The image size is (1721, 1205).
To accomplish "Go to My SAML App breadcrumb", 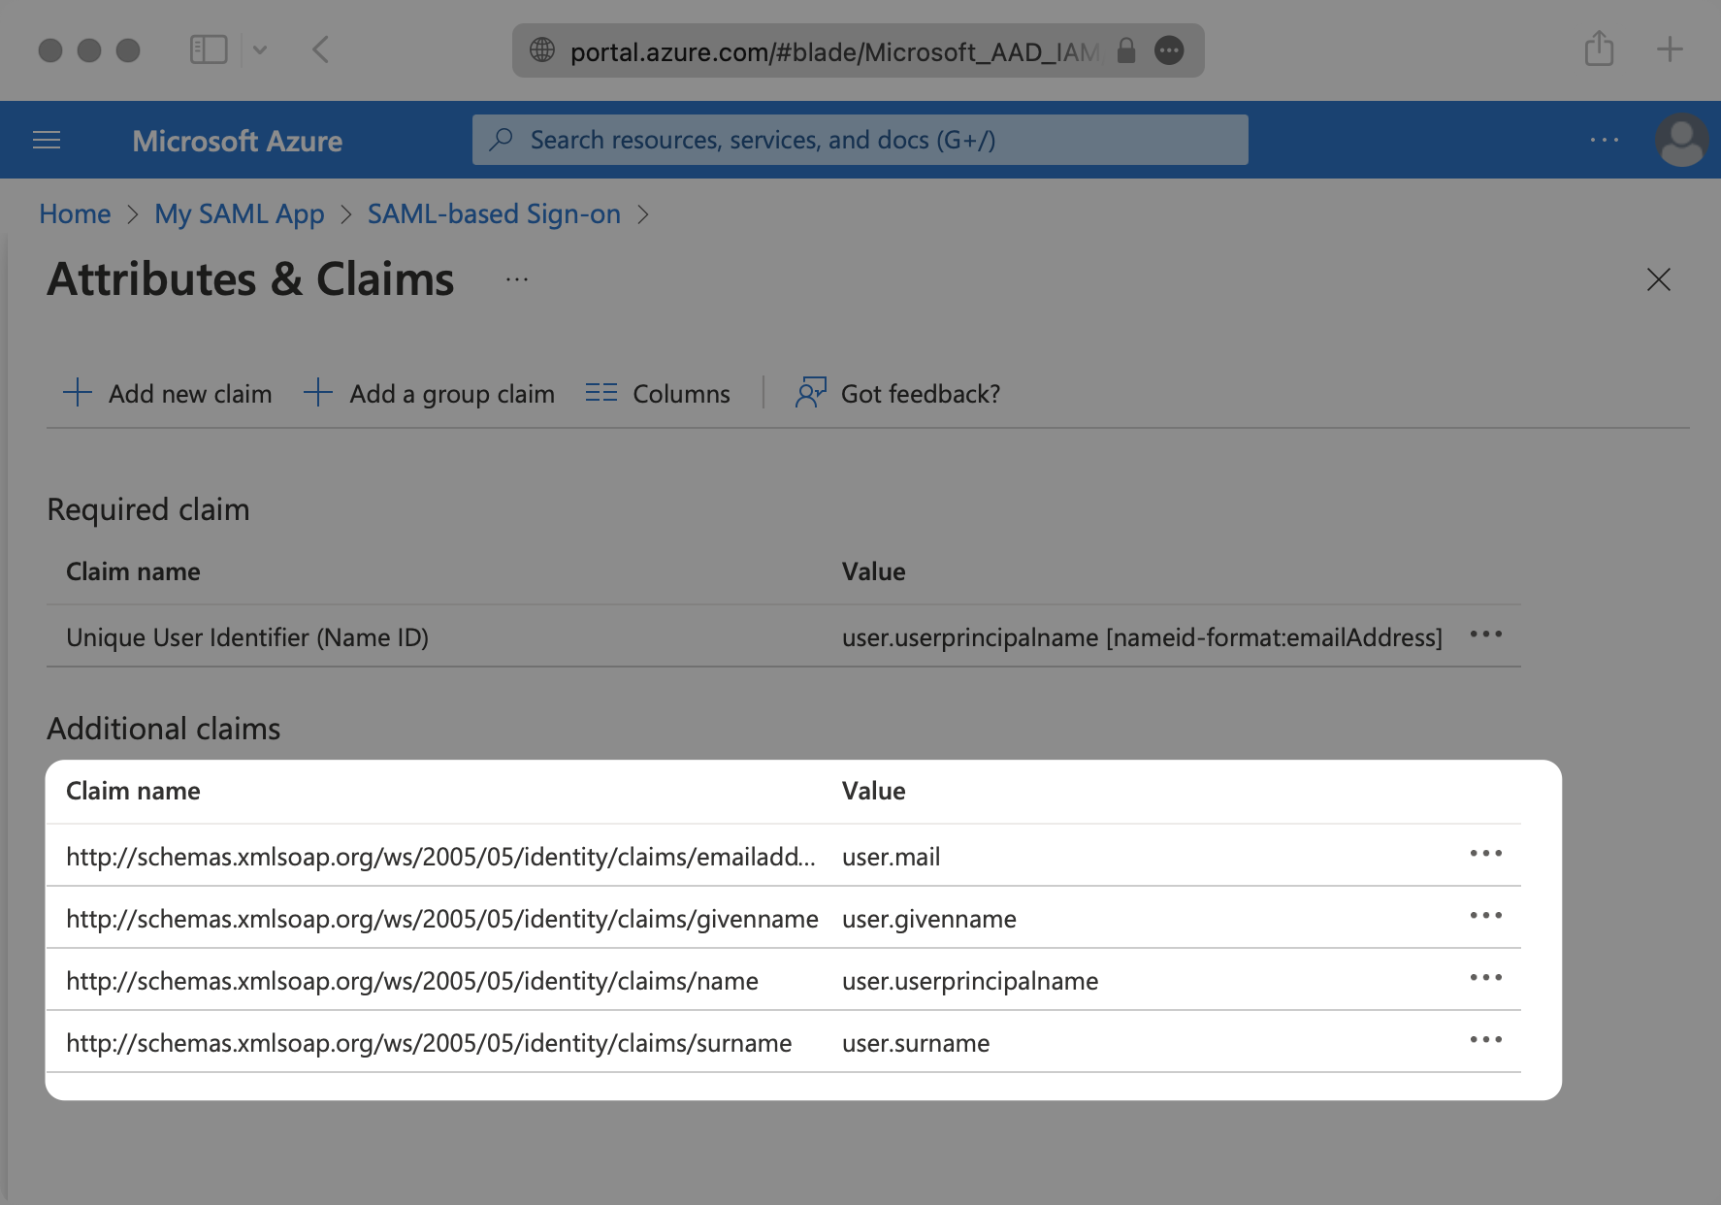I will [239, 213].
